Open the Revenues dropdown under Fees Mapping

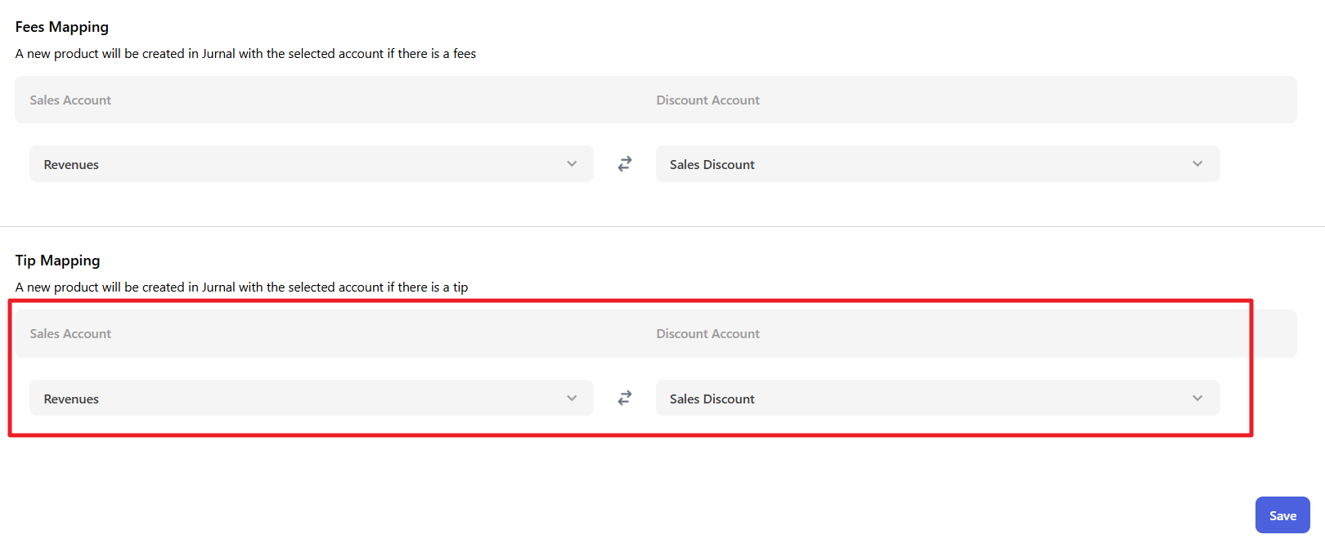(311, 164)
